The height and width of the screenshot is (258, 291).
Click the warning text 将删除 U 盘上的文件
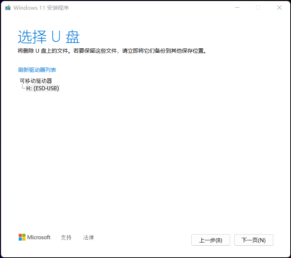point(44,51)
